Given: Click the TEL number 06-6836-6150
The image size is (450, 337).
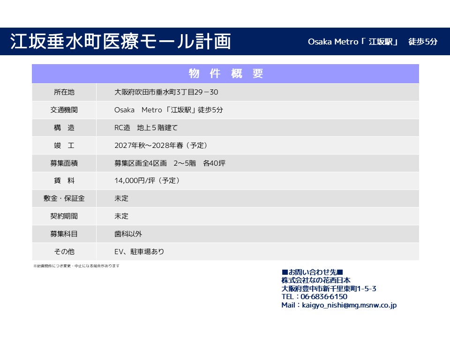Looking at the screenshot, I should (323, 297).
